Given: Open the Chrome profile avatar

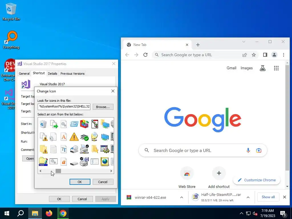Looking at the screenshot, I should [x=274, y=55].
